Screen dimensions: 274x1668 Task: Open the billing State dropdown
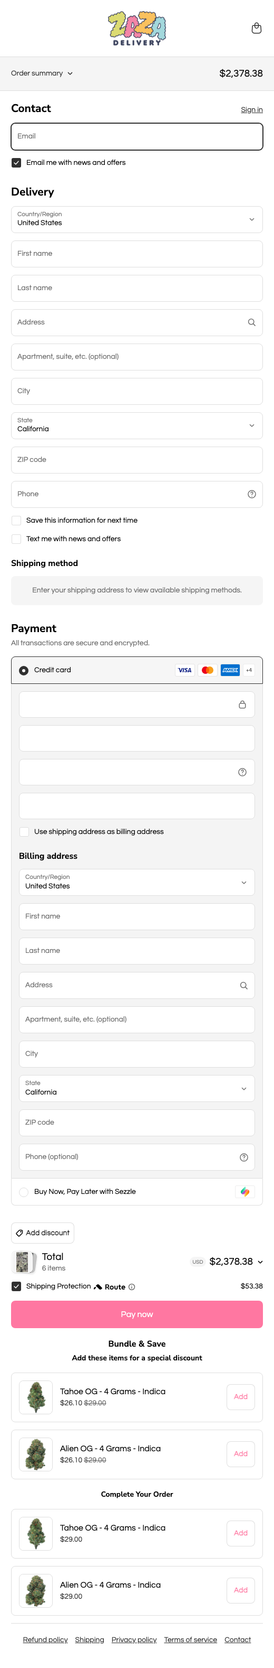(137, 1088)
